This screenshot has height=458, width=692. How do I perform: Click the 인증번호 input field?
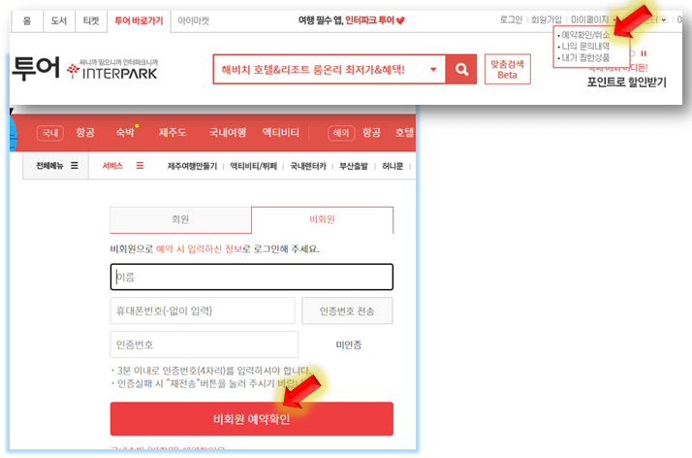204,344
